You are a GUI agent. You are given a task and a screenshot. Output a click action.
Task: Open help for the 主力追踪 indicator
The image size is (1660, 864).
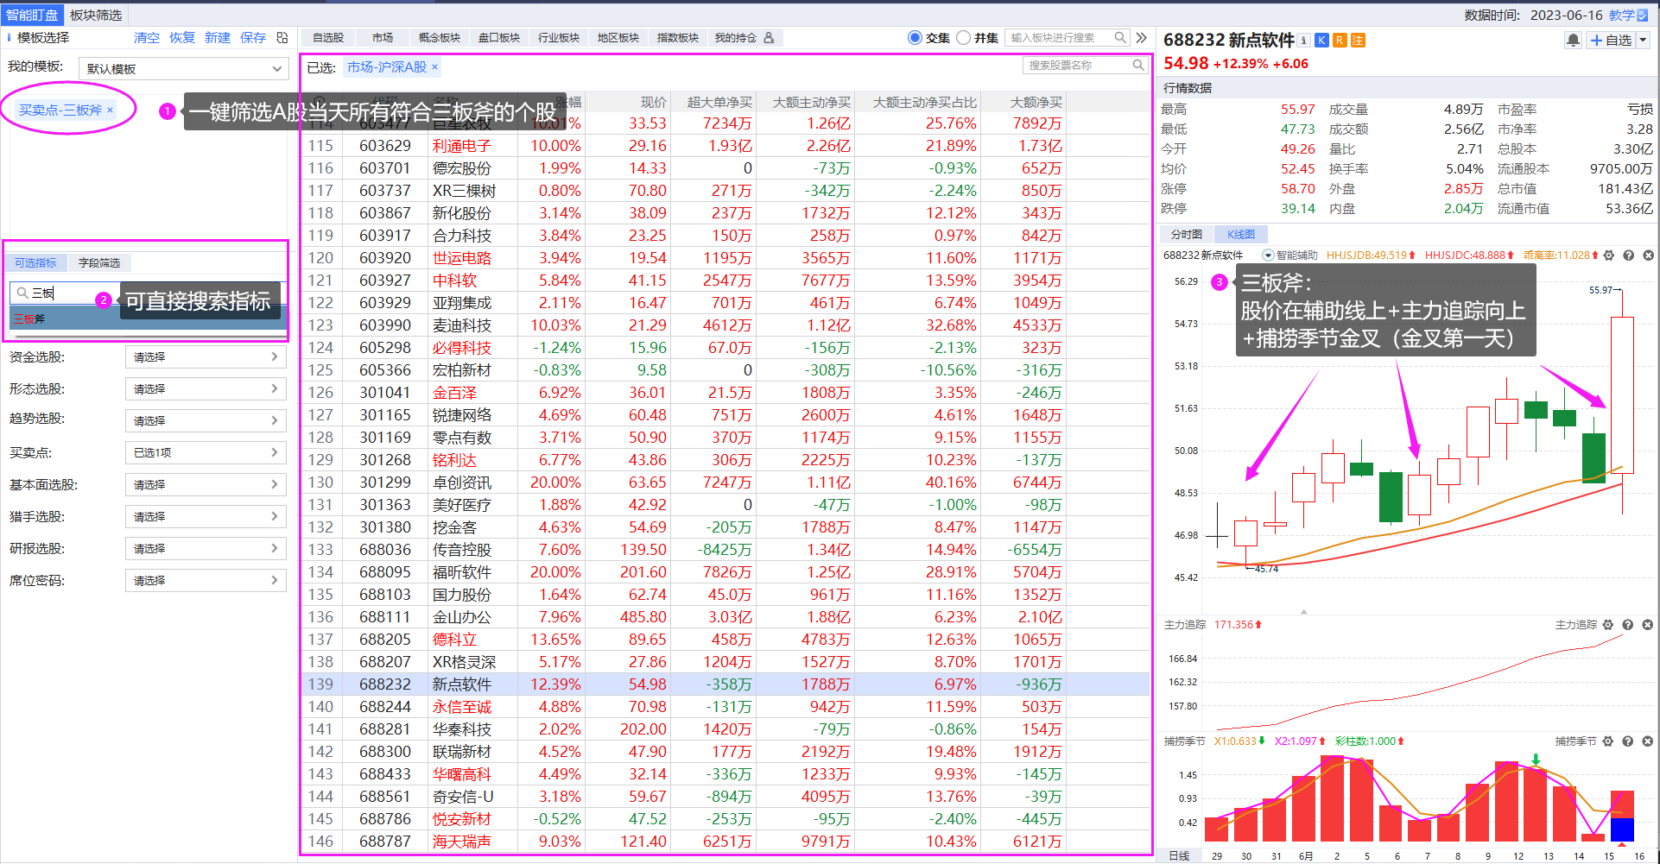1627,625
